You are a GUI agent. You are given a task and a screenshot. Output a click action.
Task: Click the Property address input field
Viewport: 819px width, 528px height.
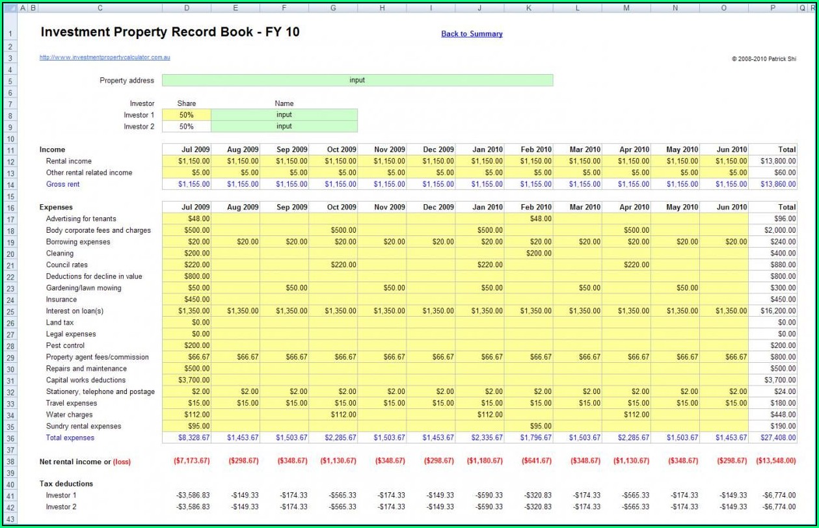(x=357, y=81)
